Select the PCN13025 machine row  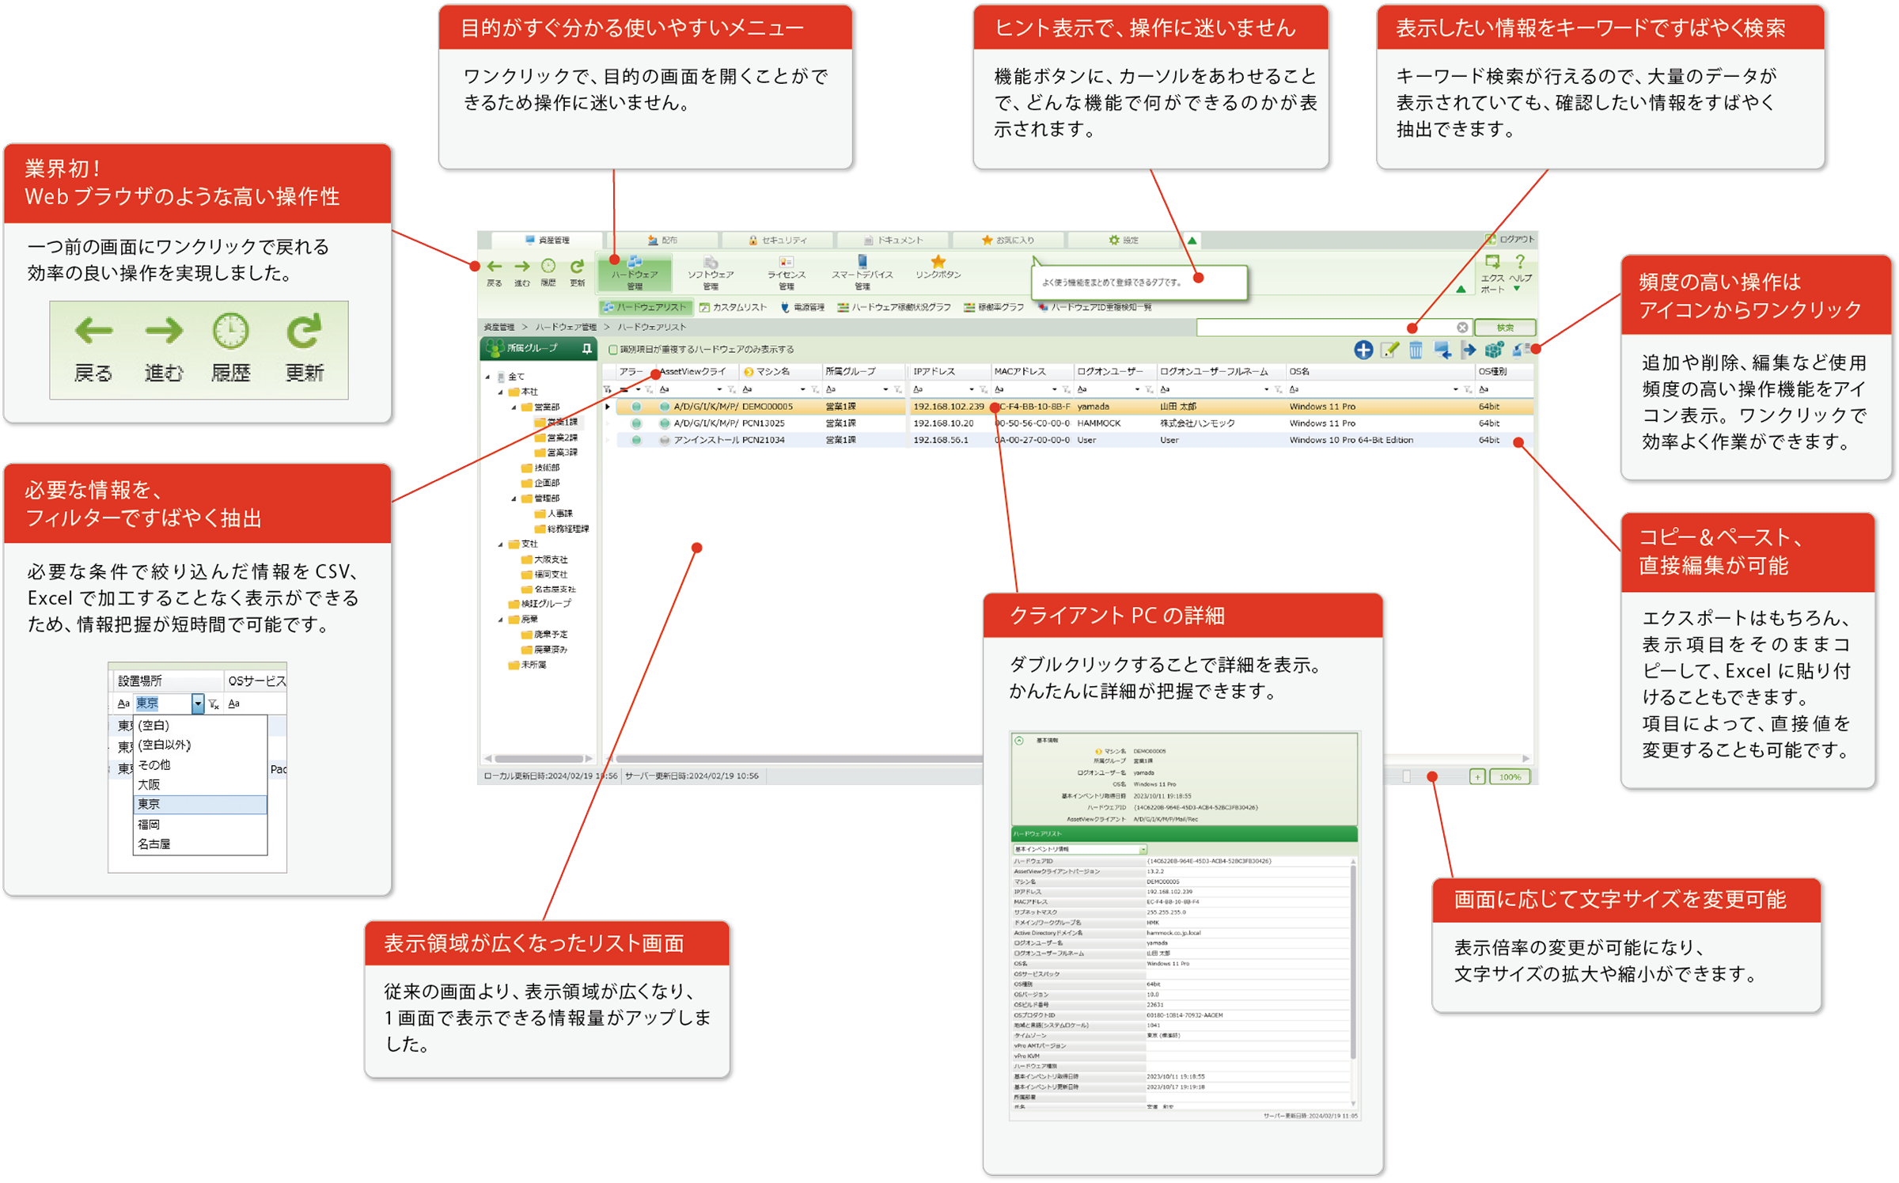(x=1068, y=423)
